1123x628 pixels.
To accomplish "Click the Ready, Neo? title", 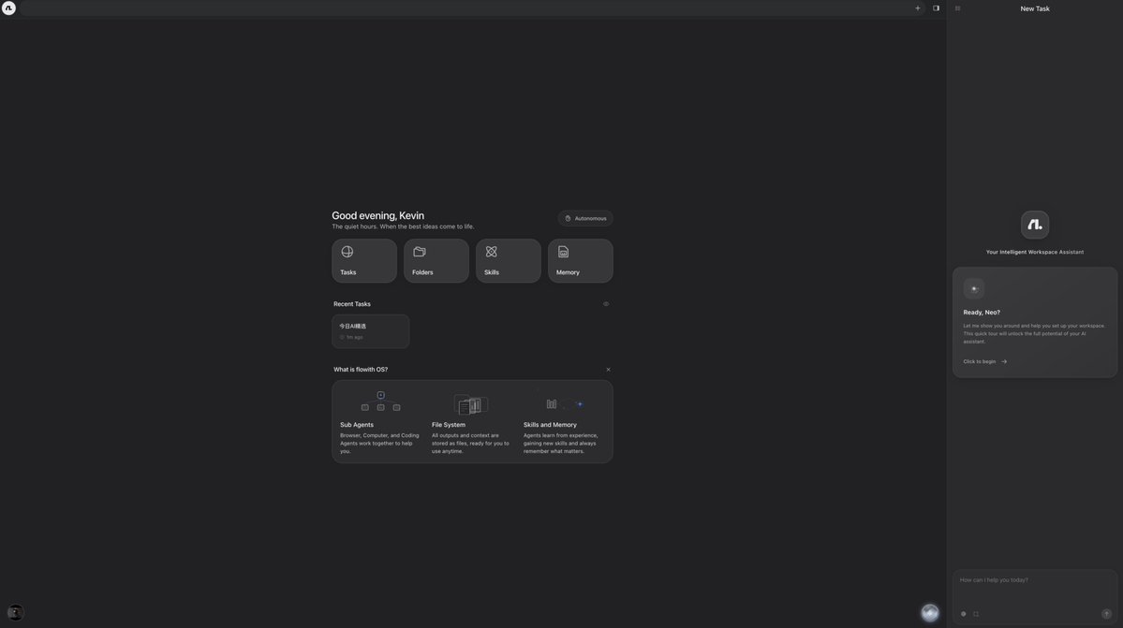I will (x=982, y=313).
